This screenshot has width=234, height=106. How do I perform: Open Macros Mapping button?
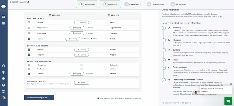(81, 50)
